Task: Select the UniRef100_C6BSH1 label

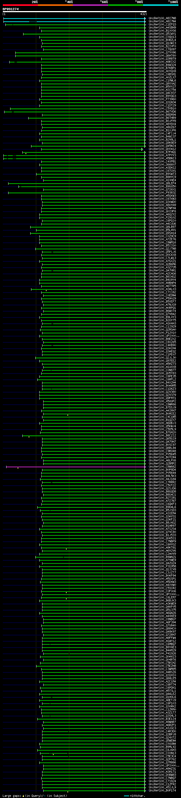Action: tap(162, 74)
